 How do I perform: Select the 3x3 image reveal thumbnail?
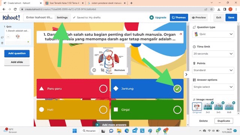pyautogui.click(x=208, y=107)
